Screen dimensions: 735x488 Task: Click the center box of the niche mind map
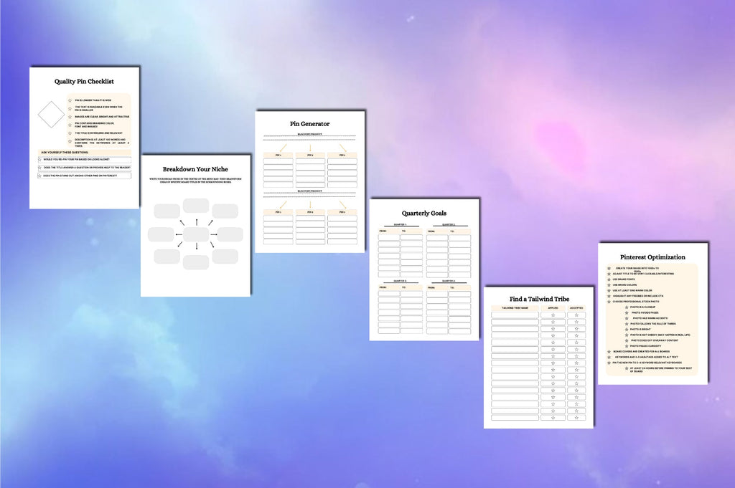pyautogui.click(x=196, y=234)
